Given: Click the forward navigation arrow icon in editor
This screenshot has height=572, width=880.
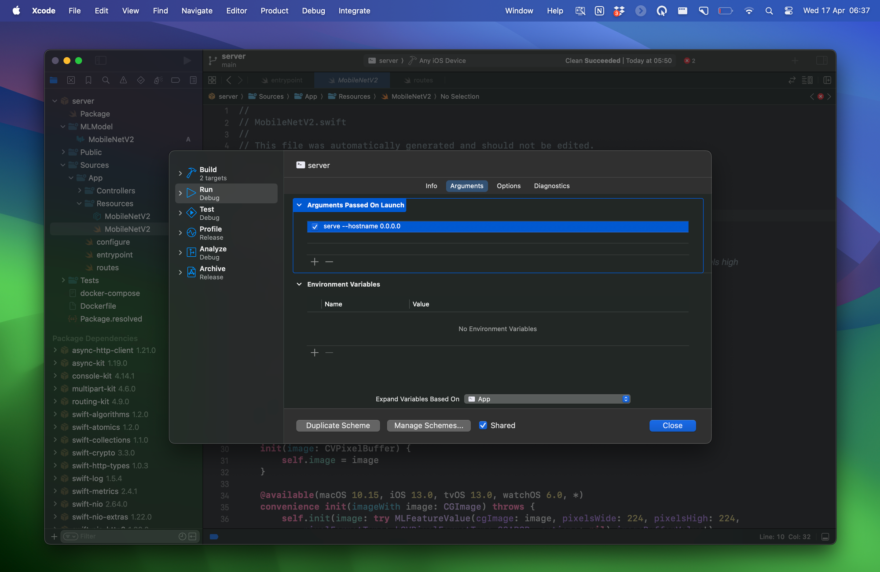Looking at the screenshot, I should coord(241,80).
